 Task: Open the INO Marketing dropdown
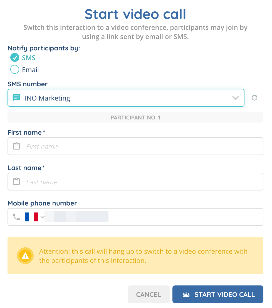126,98
